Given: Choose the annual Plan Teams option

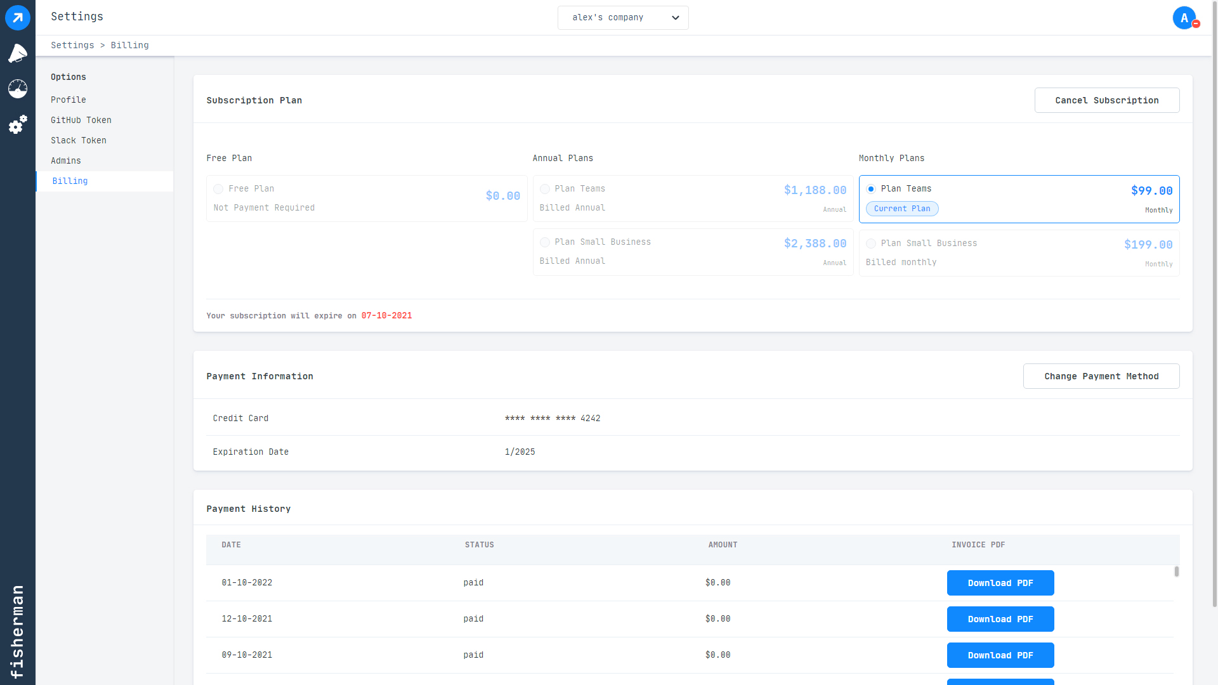Looking at the screenshot, I should point(545,188).
